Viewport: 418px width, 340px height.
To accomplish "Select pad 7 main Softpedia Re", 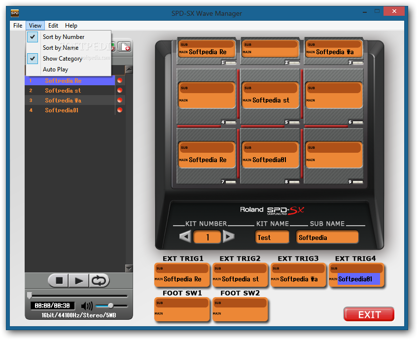I will [x=207, y=160].
